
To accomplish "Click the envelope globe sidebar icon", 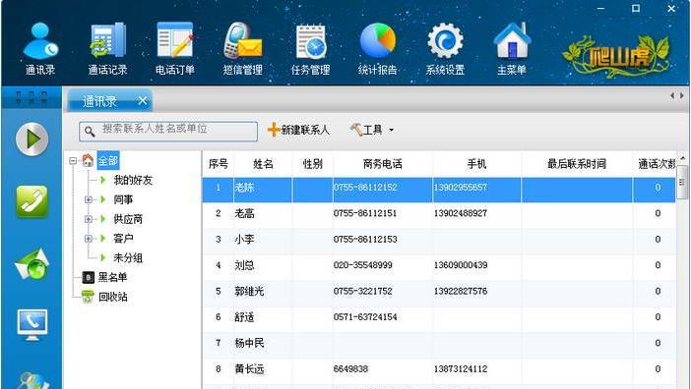I will tap(31, 263).
